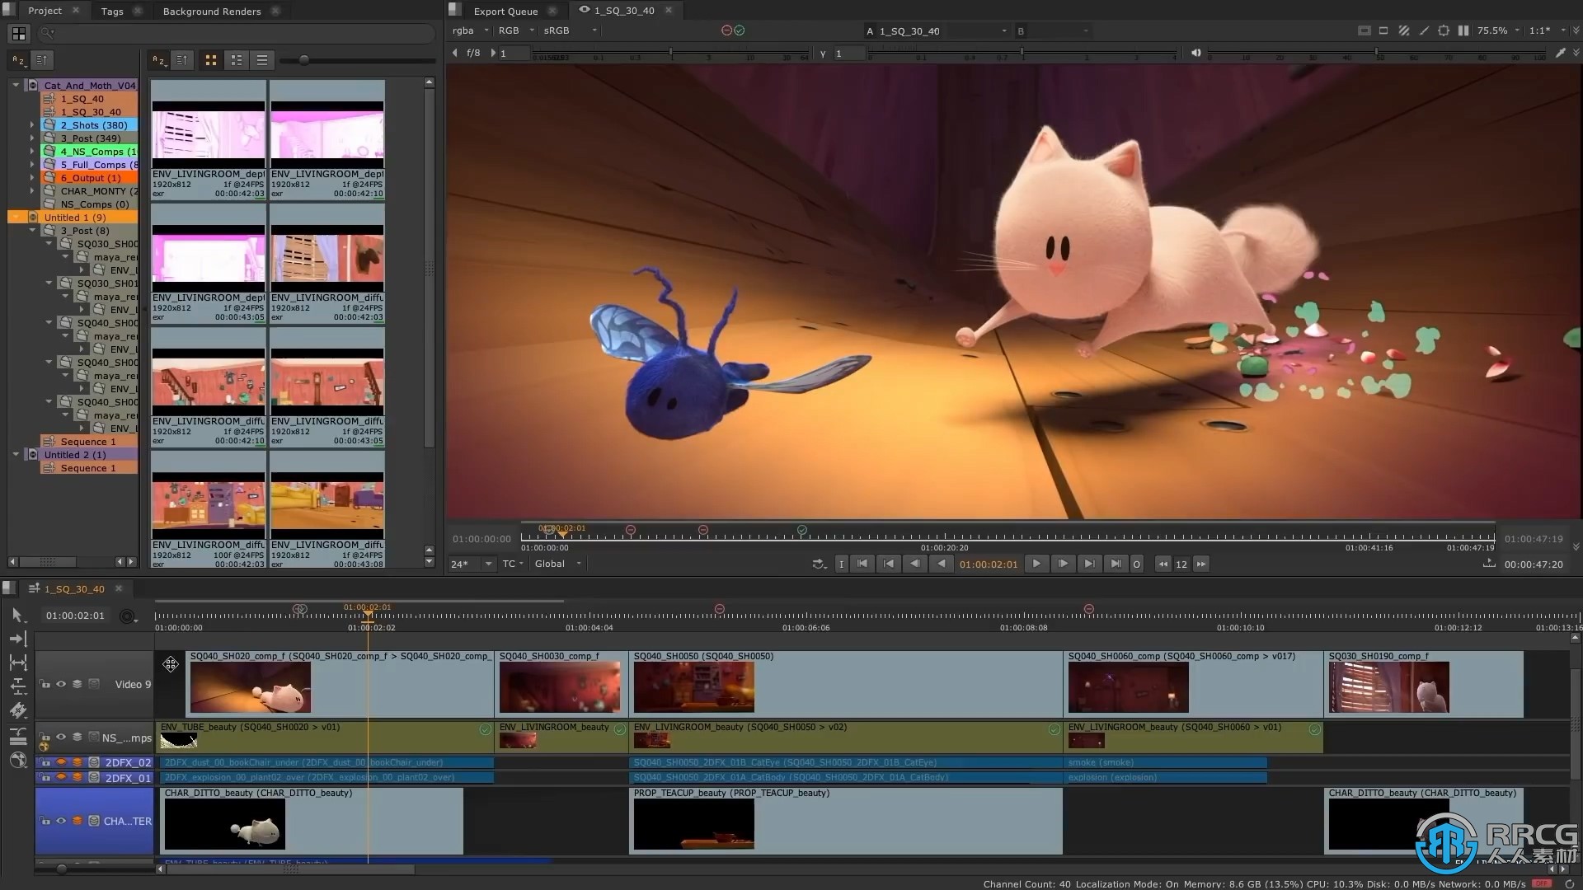This screenshot has height=890, width=1583.
Task: Click the go-to-start button in playback controls
Action: point(862,563)
